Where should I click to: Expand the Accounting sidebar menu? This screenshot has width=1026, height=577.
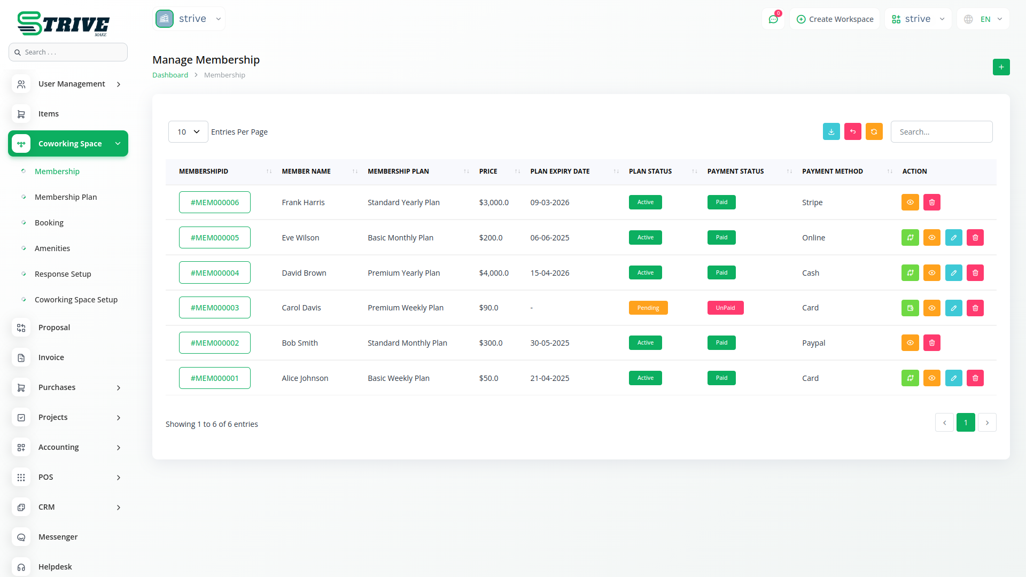click(68, 447)
